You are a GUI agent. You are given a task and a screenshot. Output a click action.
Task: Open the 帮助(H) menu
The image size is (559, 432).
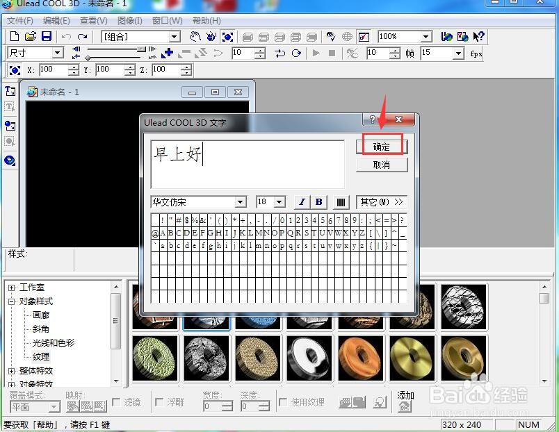206,21
